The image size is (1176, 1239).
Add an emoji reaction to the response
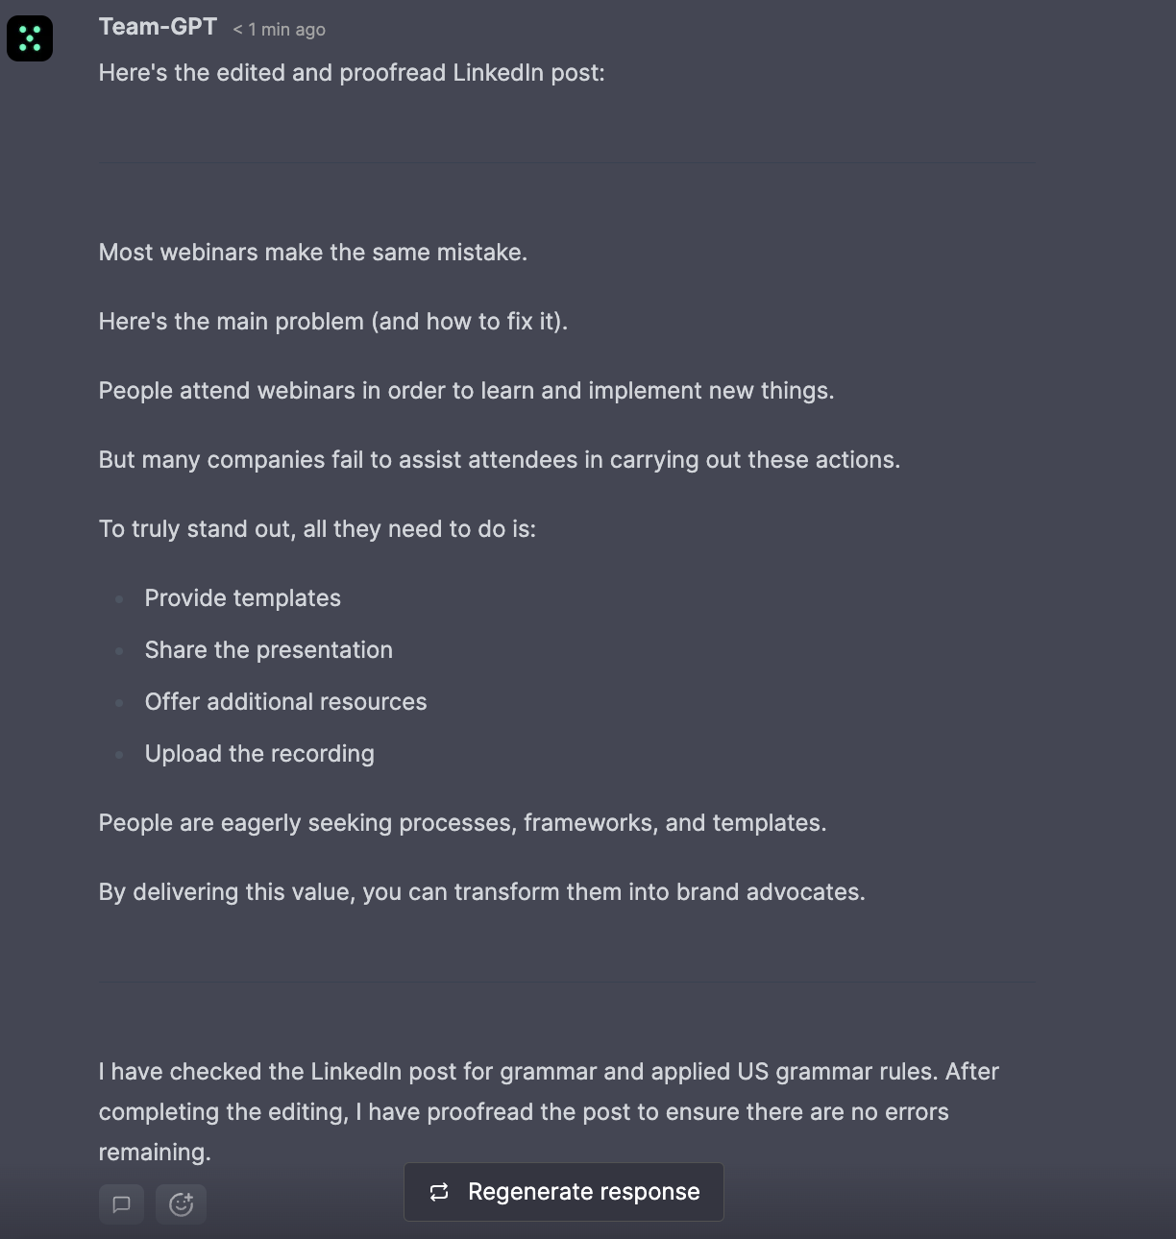181,1204
